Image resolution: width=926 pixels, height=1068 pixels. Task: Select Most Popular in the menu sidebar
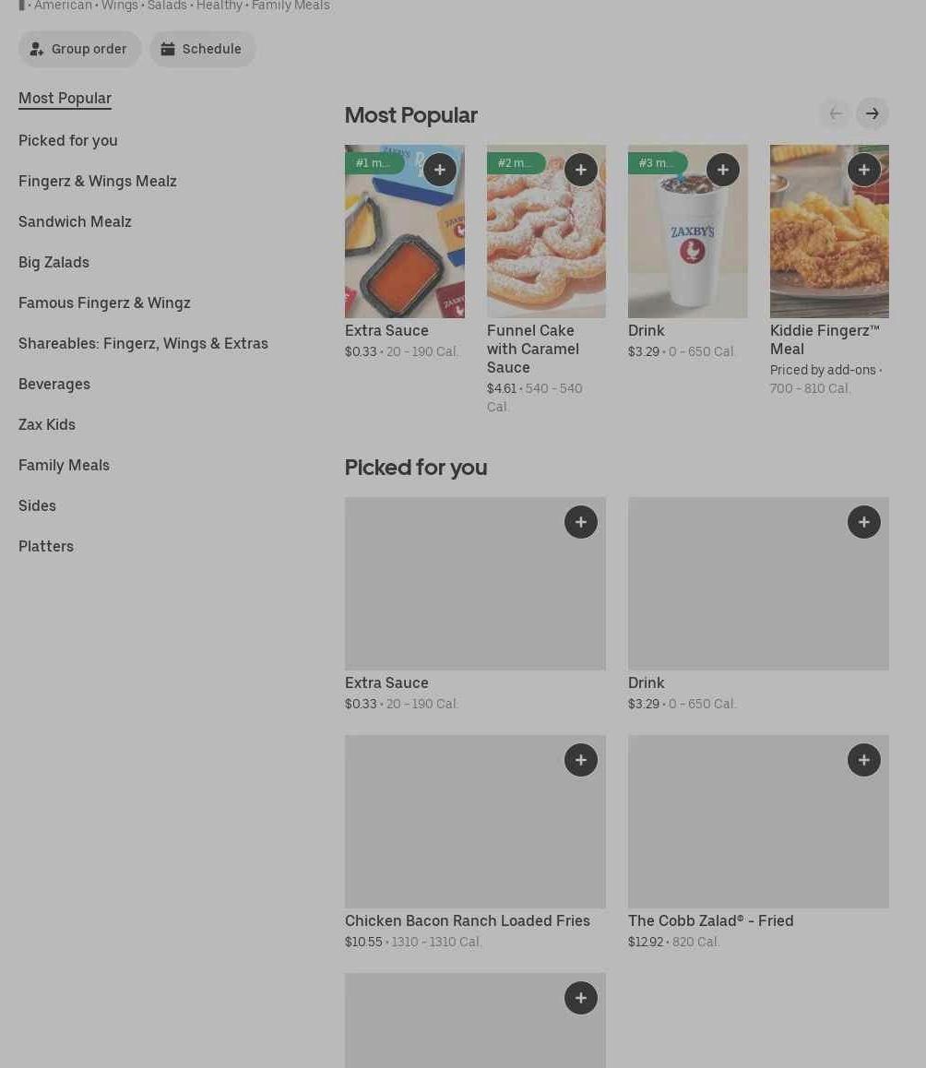point(65,99)
